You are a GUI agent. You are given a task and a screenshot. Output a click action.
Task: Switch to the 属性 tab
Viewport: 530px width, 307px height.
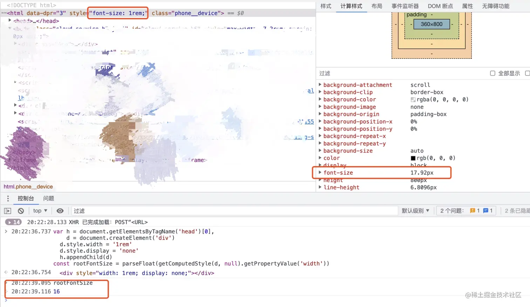[467, 6]
